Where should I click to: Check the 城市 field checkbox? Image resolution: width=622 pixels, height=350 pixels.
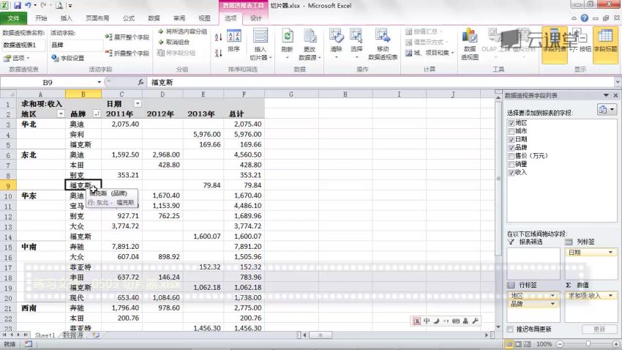pos(511,131)
